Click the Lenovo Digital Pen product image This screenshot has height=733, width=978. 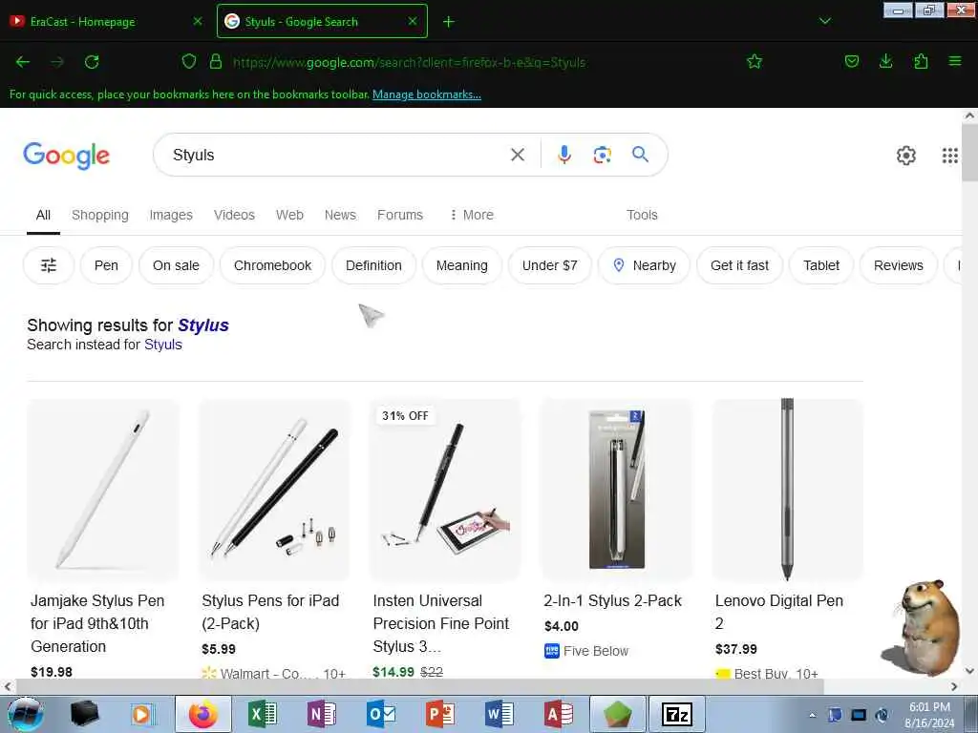click(787, 490)
